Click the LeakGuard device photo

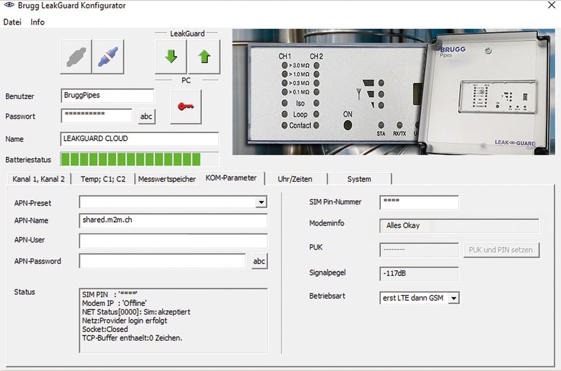coord(393,92)
